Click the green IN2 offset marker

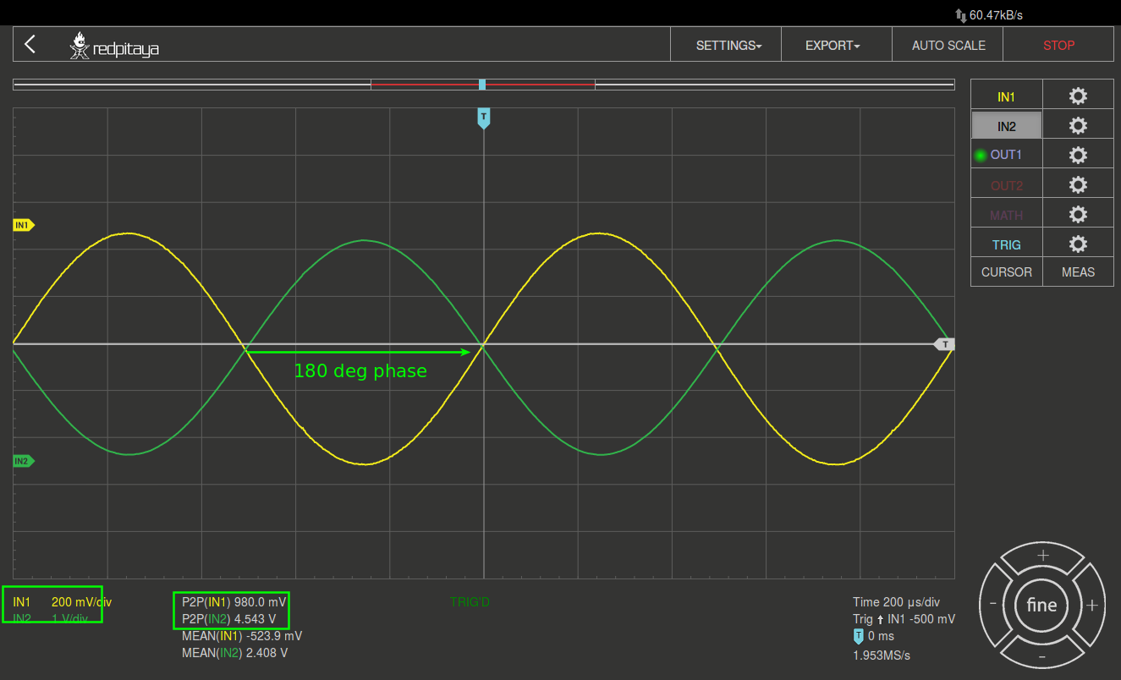click(23, 461)
